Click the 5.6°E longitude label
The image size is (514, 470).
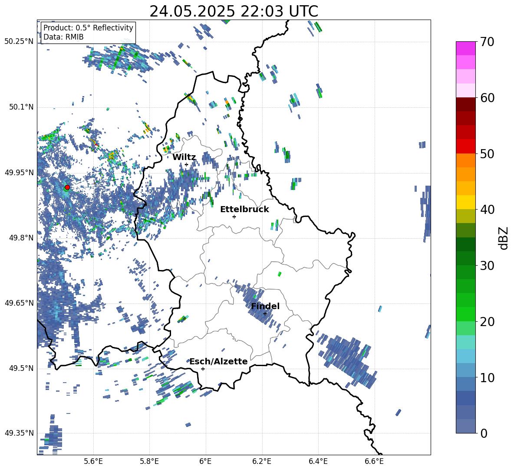click(x=93, y=461)
